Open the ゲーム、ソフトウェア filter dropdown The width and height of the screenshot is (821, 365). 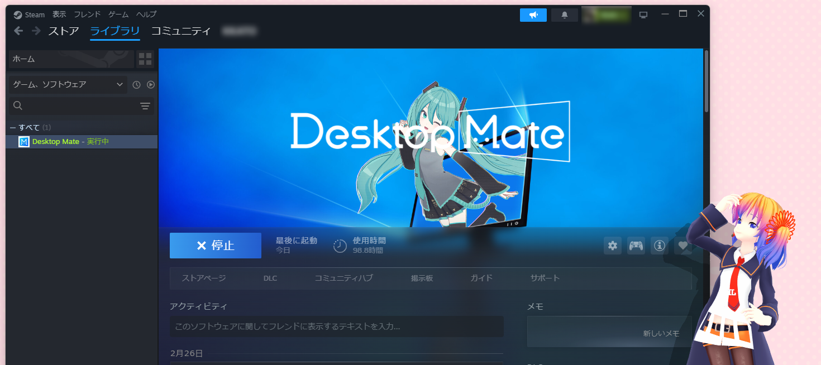coord(67,84)
